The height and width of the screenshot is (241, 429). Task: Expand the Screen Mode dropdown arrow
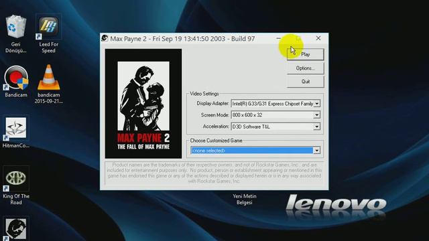pyautogui.click(x=316, y=115)
